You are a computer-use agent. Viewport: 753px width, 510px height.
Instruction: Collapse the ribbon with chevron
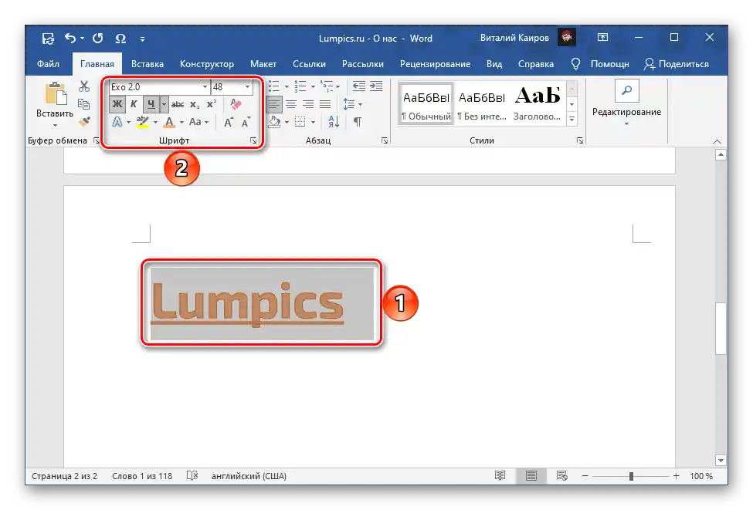point(717,141)
